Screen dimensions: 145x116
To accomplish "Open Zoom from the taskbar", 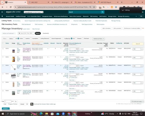I will pyautogui.click(x=63, y=114).
